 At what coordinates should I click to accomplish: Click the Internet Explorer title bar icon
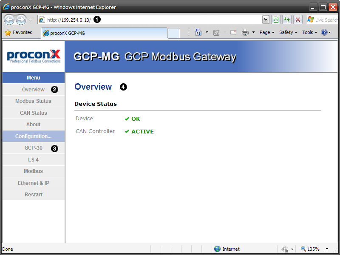click(6, 7)
